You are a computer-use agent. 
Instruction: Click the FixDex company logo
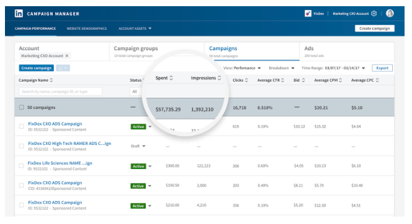coord(308,14)
